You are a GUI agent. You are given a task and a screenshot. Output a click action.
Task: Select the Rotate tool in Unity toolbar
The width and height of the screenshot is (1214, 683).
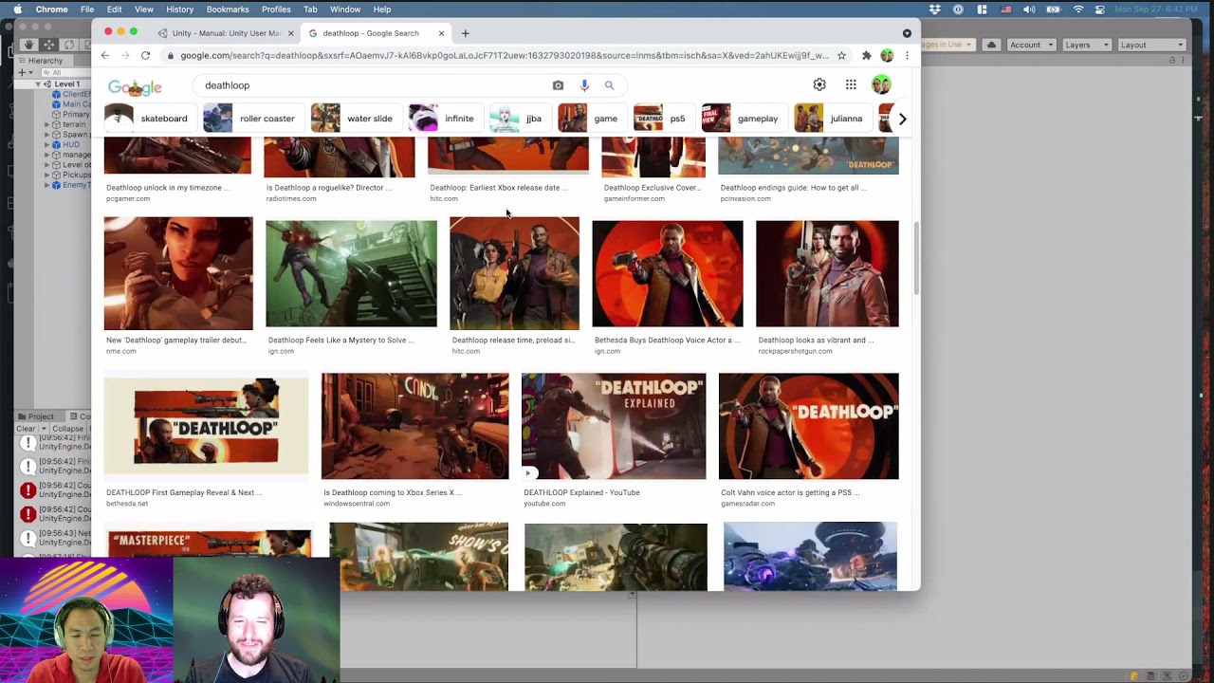(x=67, y=45)
